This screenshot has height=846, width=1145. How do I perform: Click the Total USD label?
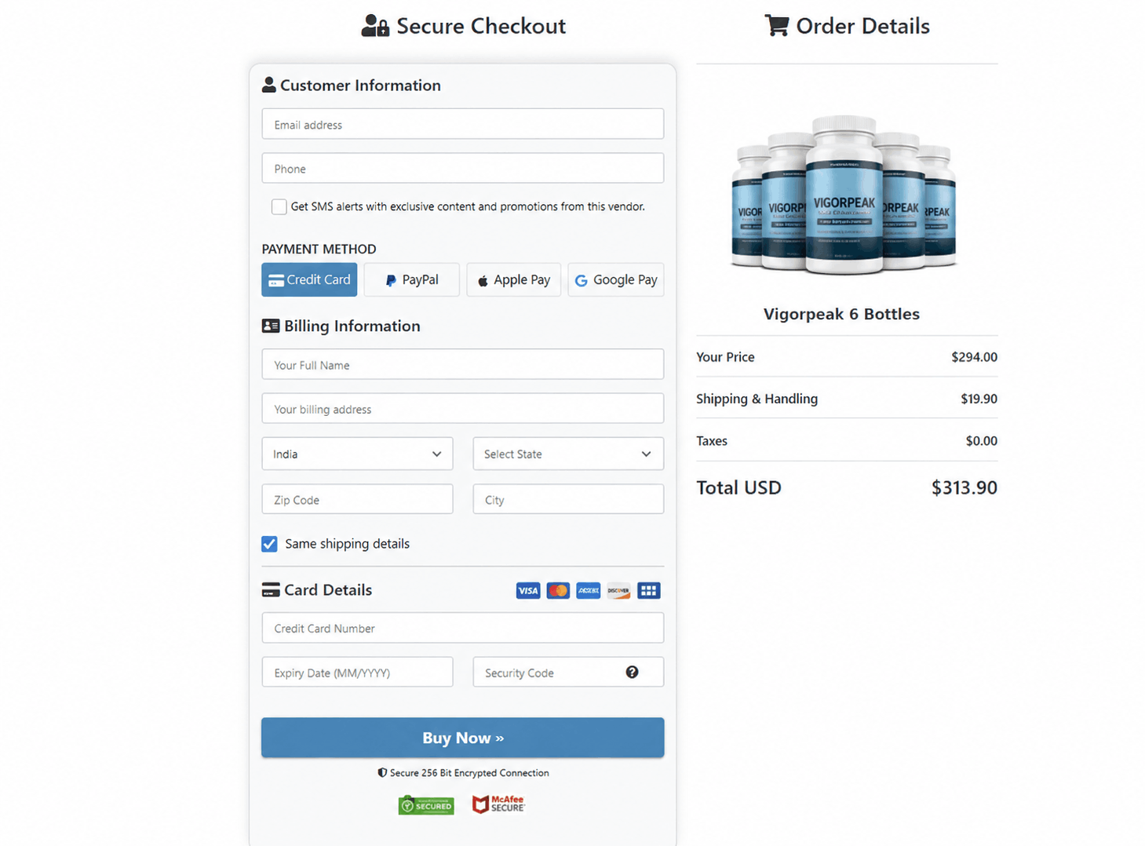738,487
